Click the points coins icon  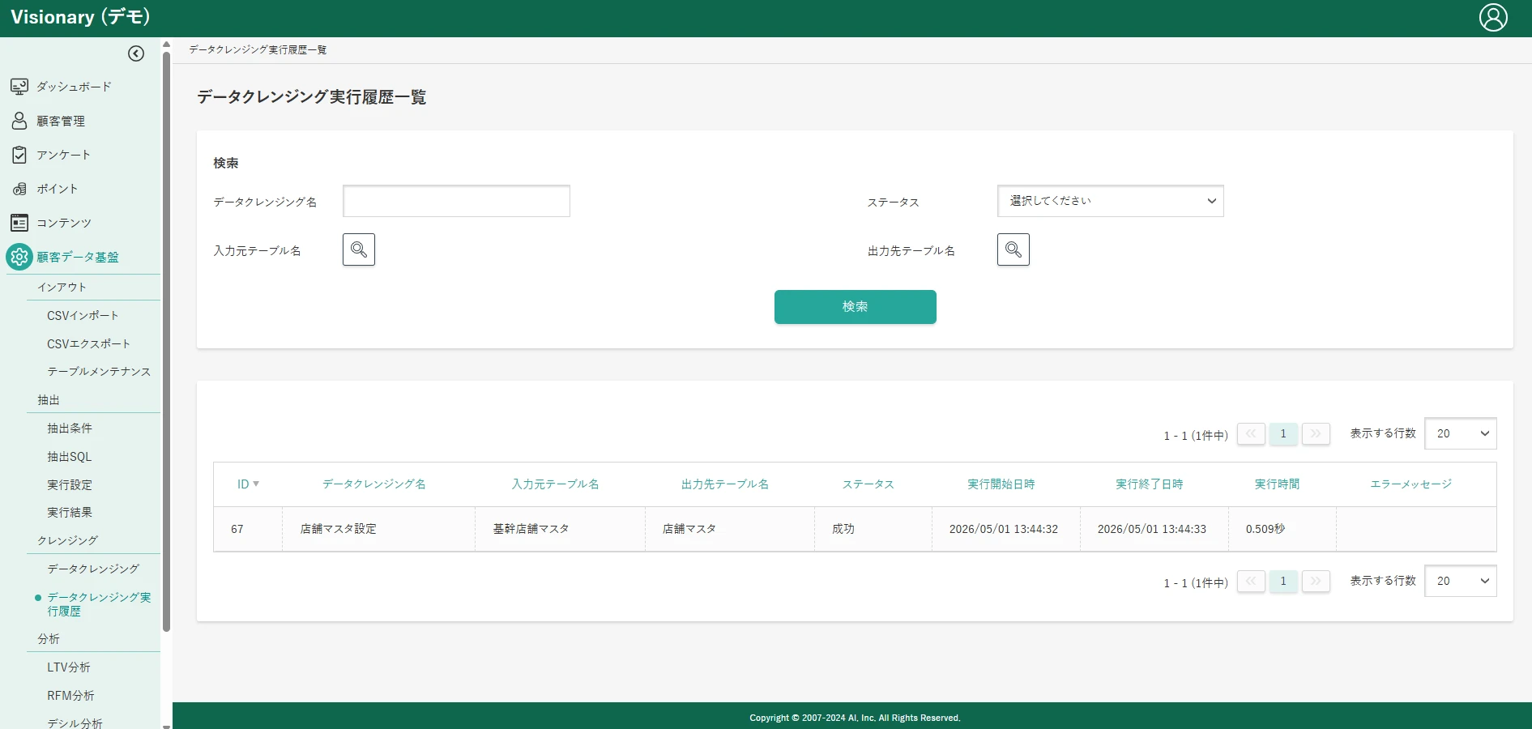tap(19, 189)
